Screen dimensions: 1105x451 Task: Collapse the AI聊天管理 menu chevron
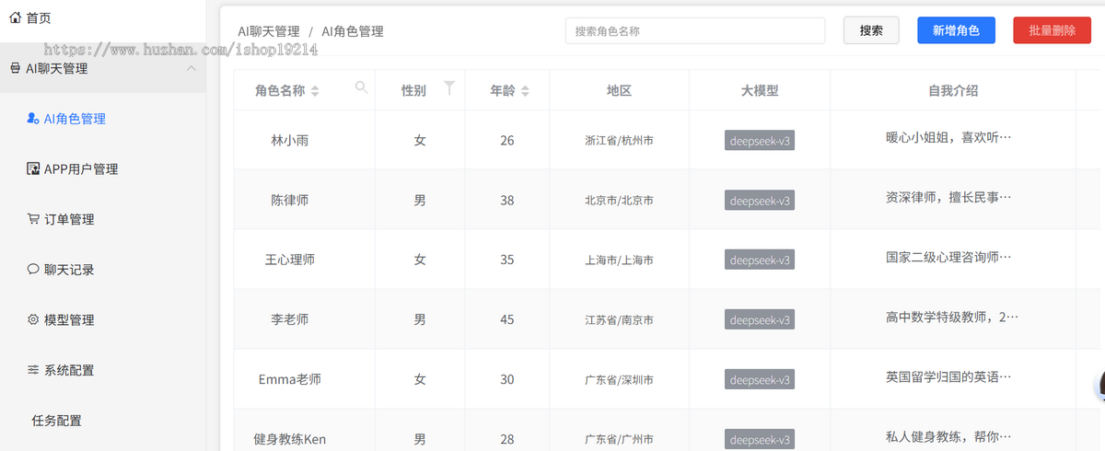point(191,68)
